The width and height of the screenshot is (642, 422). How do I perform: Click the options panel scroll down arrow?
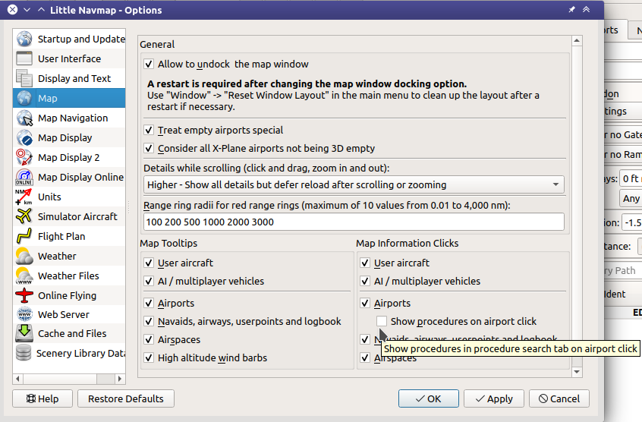tap(577, 372)
